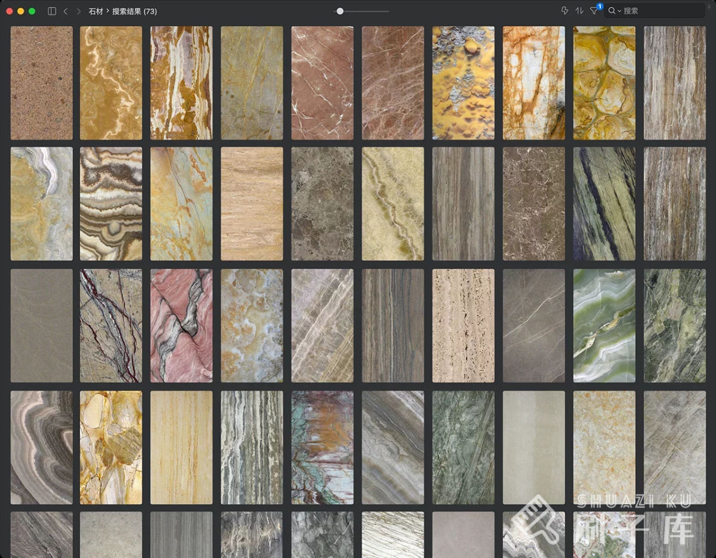Image resolution: width=716 pixels, height=558 pixels.
Task: Click the forward navigation arrow
Action: 78,11
